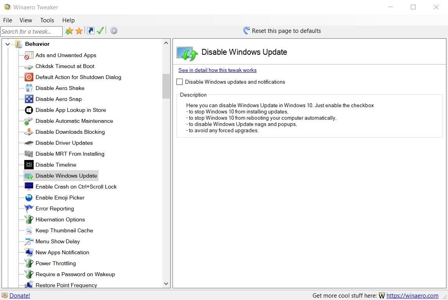Image resolution: width=448 pixels, height=300 pixels.
Task: Select the Disable Aero Shake icon
Action: pyautogui.click(x=29, y=88)
